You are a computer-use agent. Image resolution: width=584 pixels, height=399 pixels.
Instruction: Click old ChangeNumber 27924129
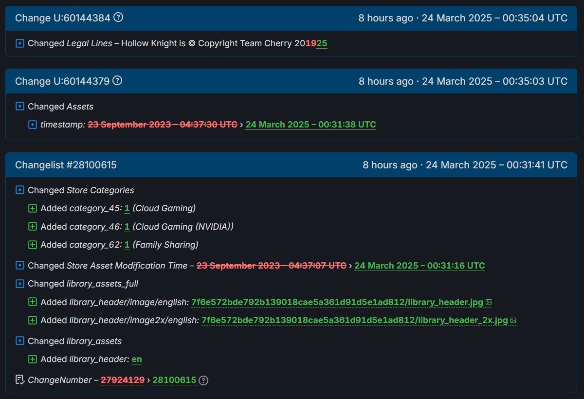pos(123,380)
